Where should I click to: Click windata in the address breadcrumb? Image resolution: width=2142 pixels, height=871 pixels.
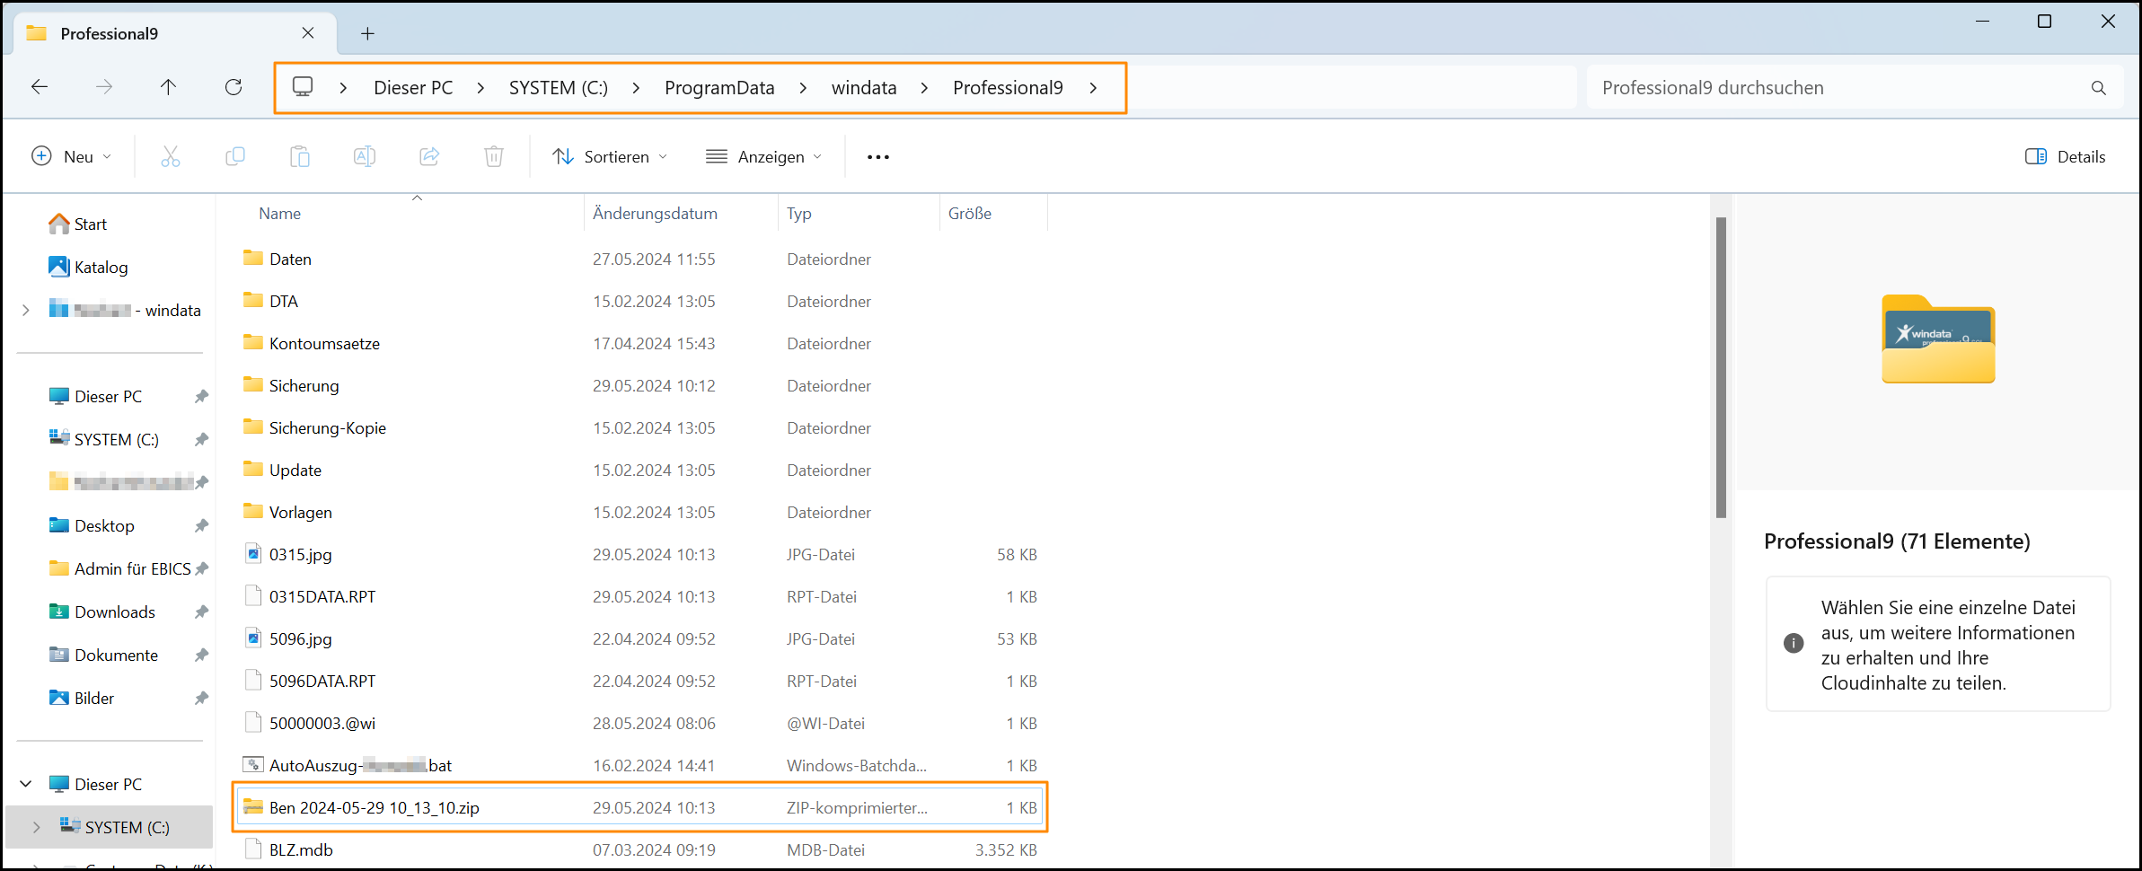[864, 88]
